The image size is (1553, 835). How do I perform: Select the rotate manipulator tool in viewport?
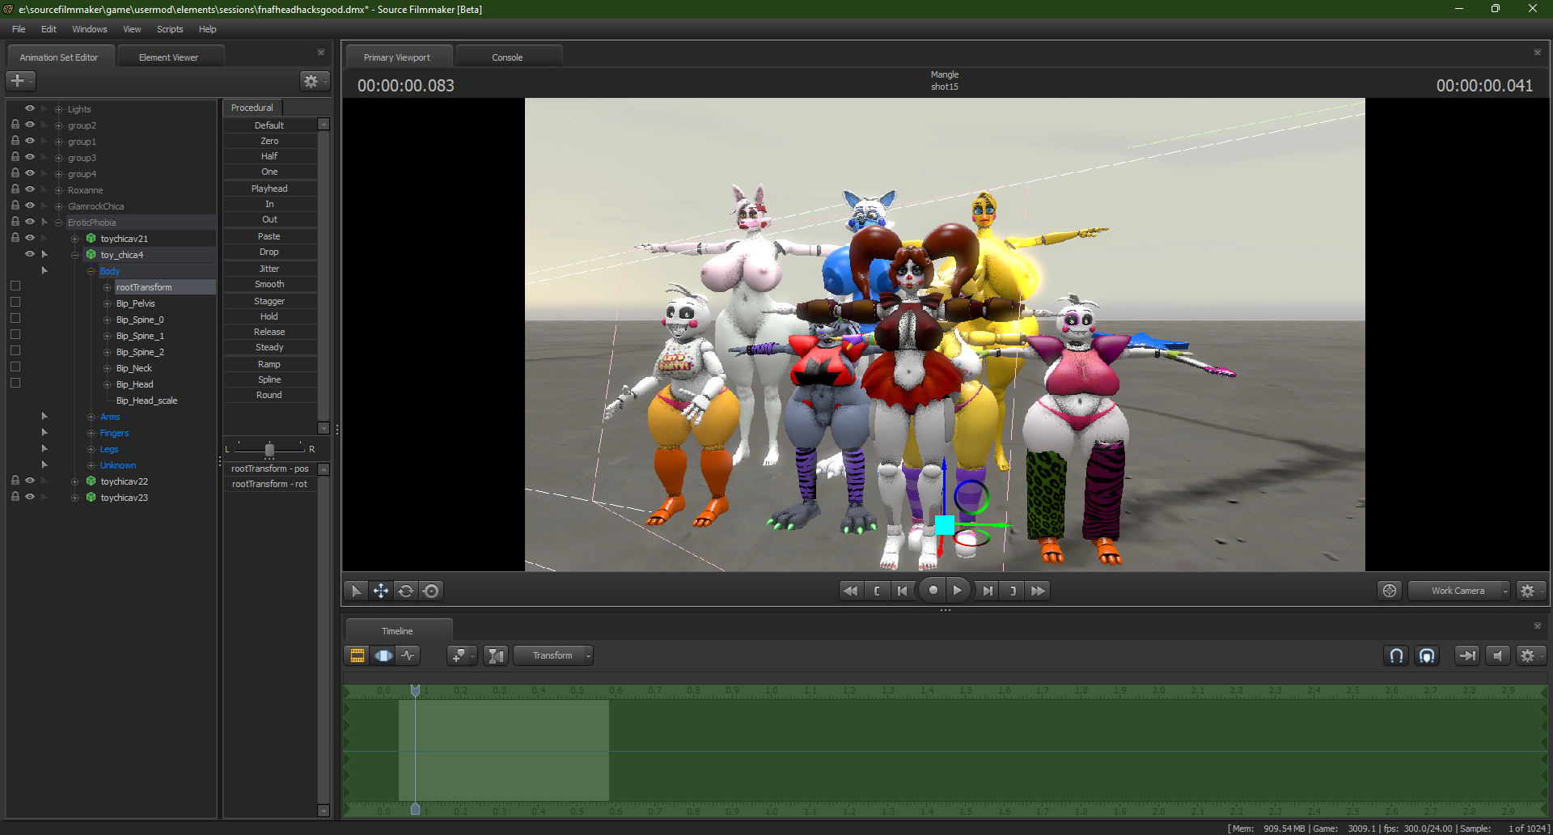[x=406, y=591]
